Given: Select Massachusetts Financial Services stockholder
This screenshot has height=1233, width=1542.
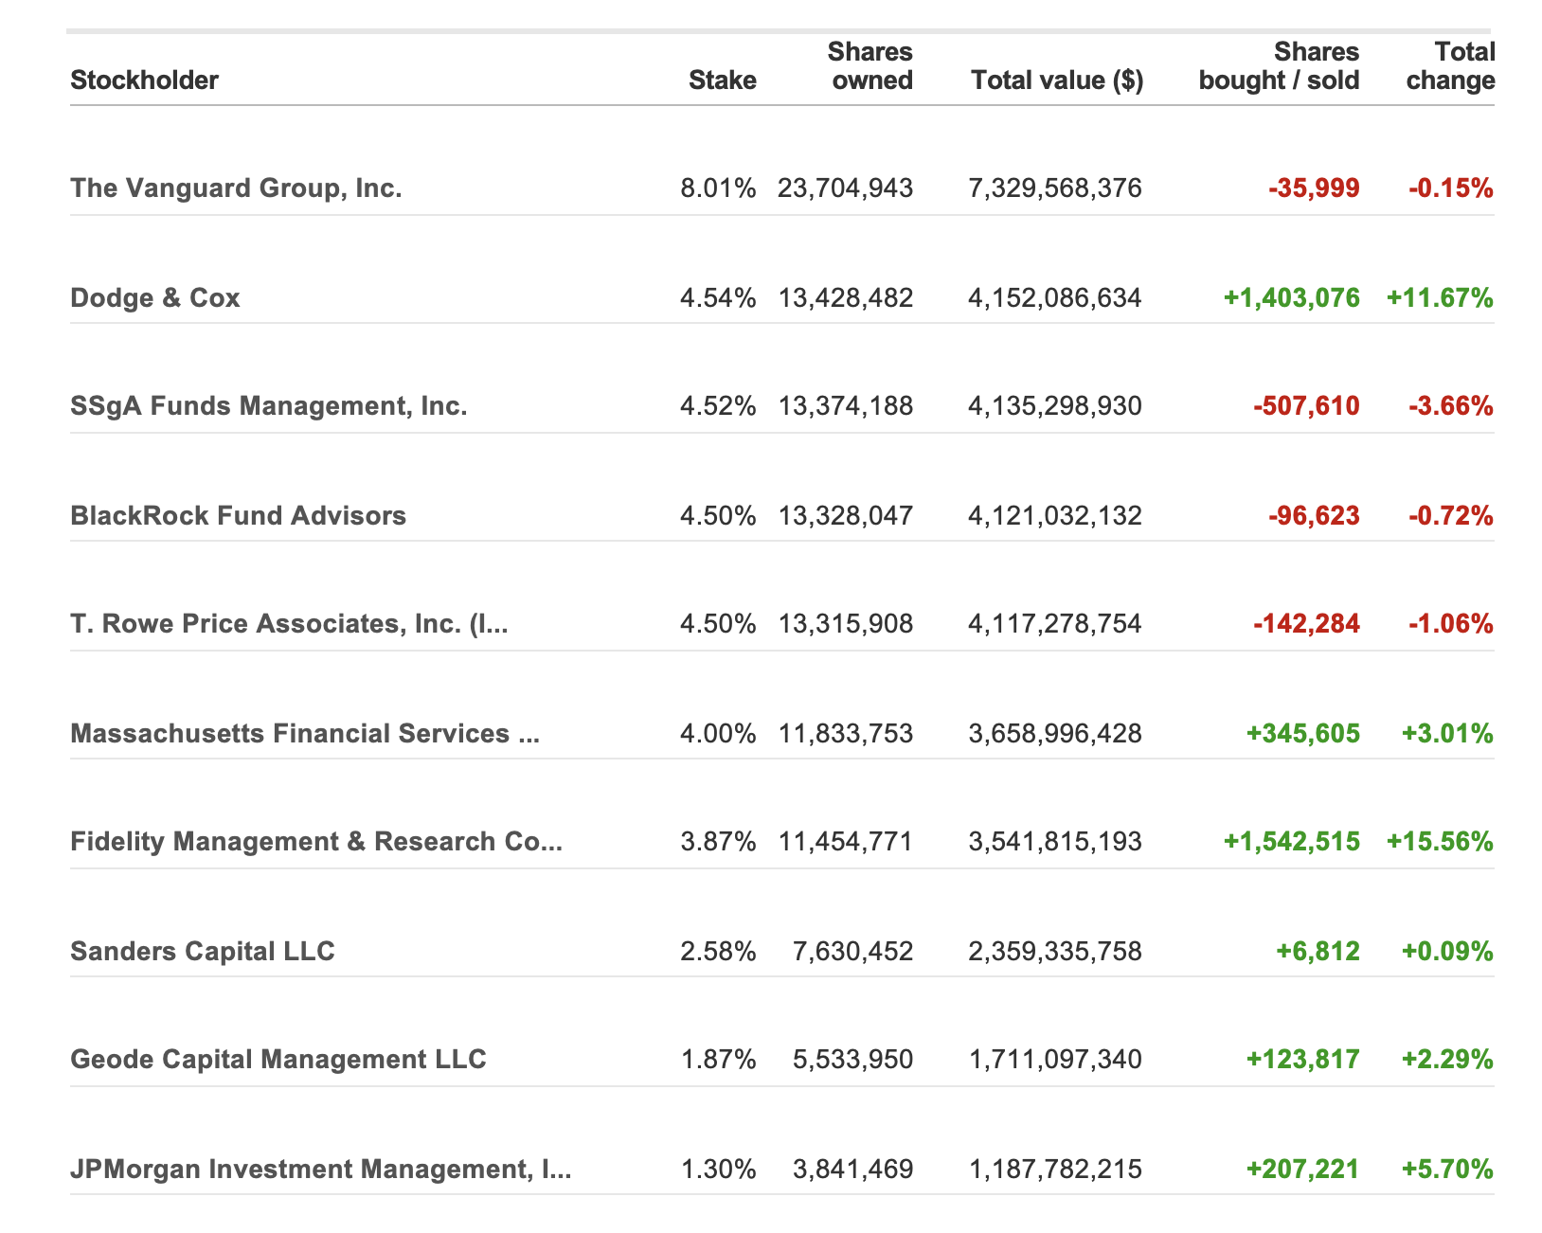Looking at the screenshot, I should pyautogui.click(x=305, y=734).
